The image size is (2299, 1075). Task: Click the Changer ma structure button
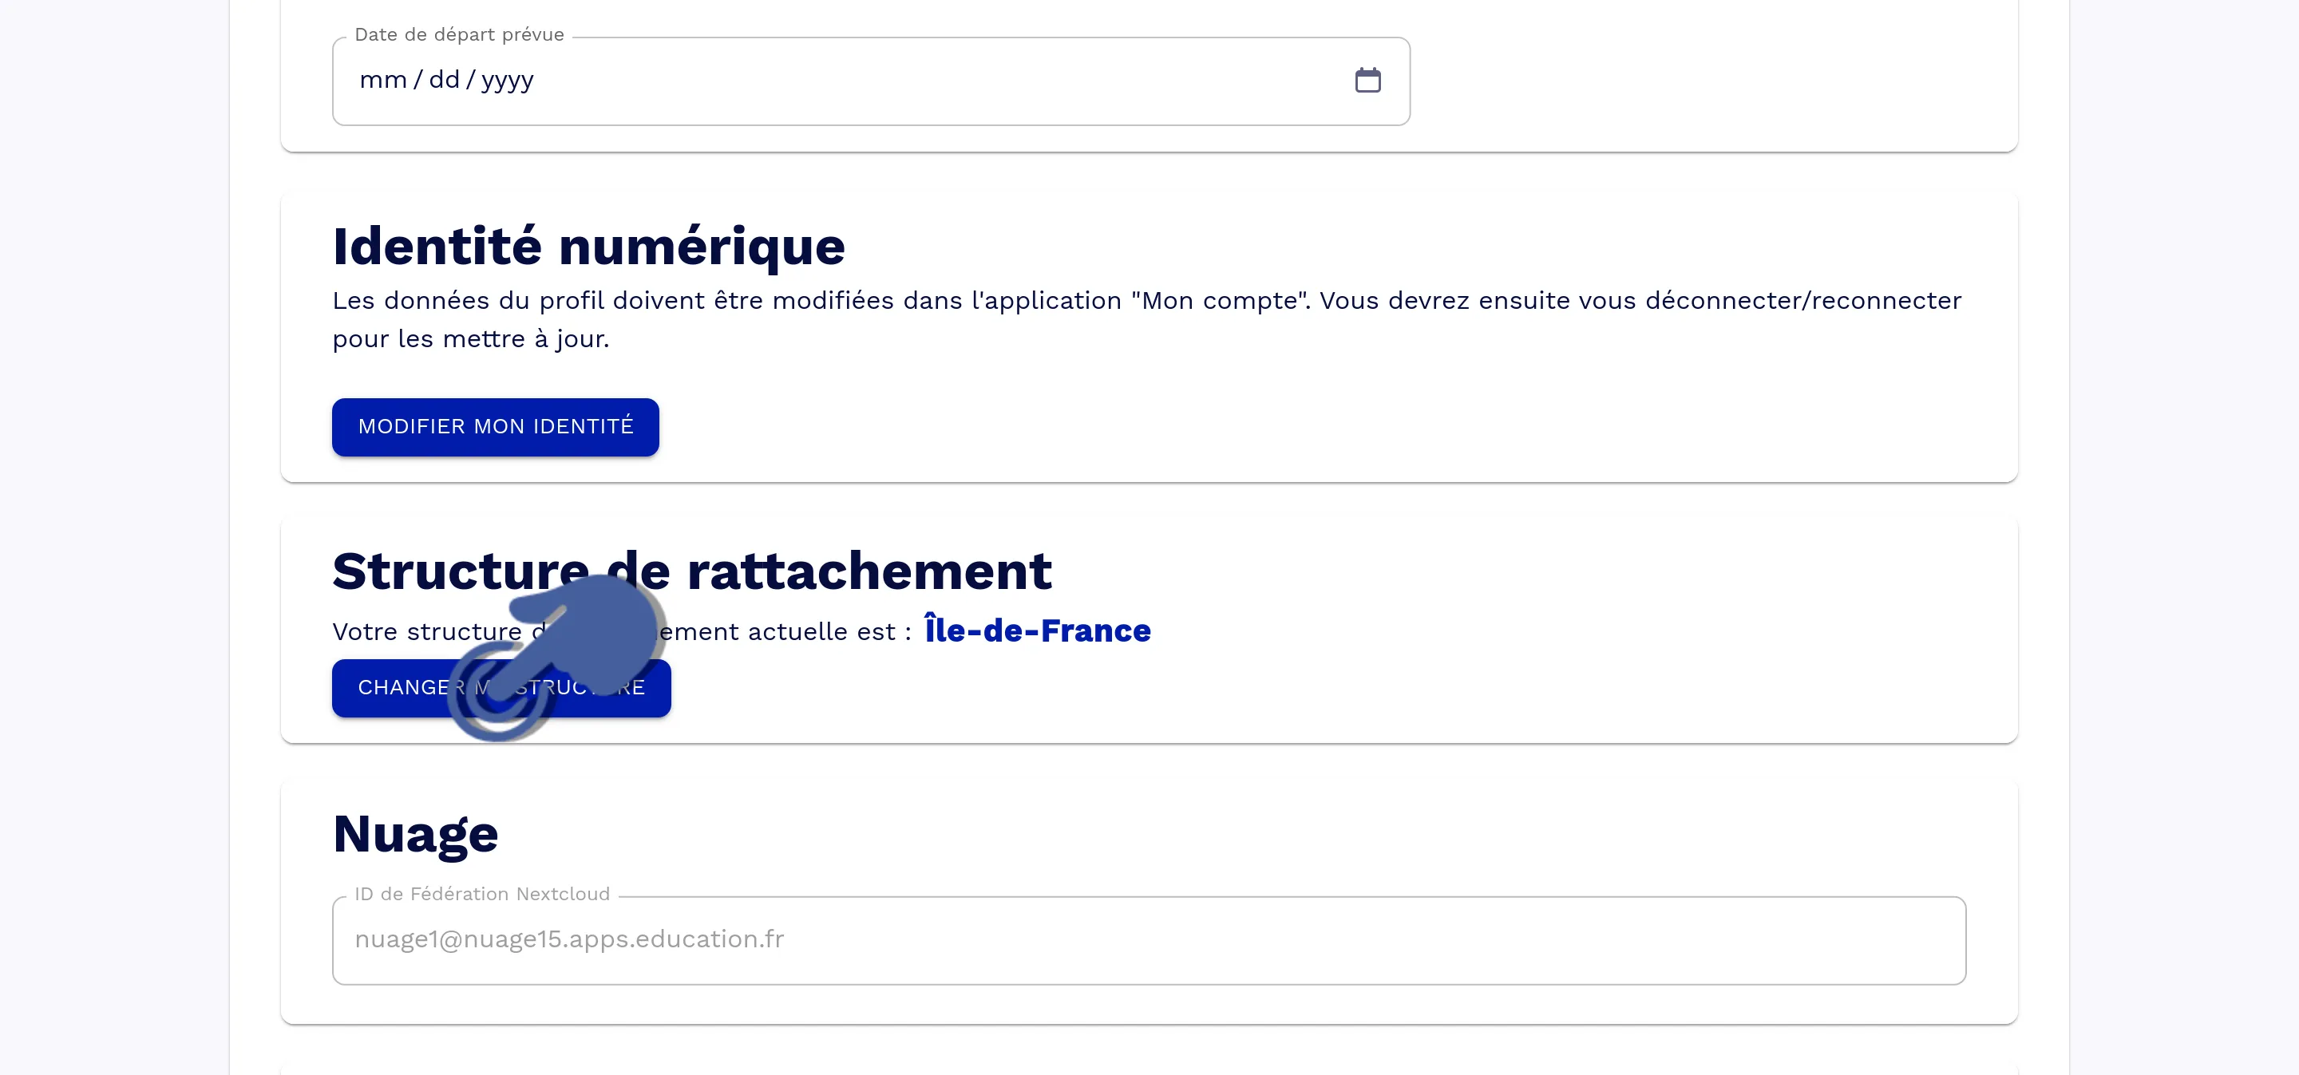point(501,688)
